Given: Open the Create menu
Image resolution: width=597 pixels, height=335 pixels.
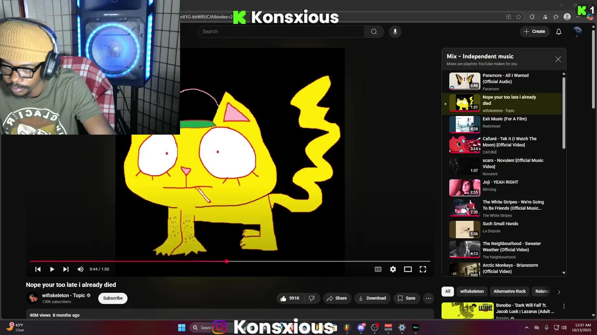Looking at the screenshot, I should click(534, 32).
